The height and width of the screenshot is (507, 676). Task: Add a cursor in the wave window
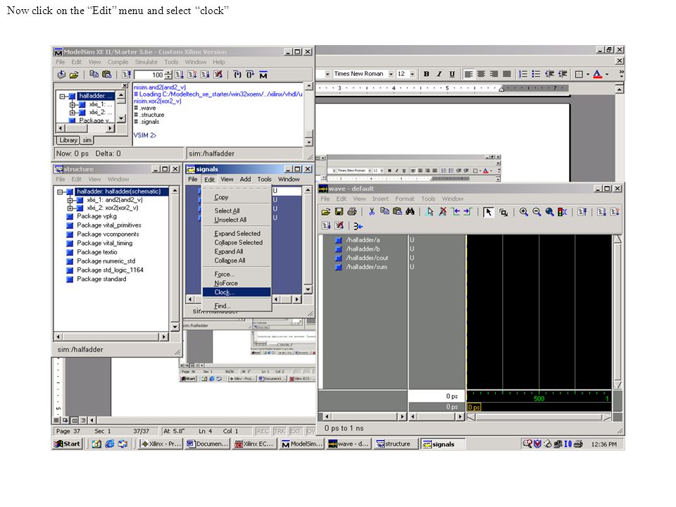click(x=430, y=212)
